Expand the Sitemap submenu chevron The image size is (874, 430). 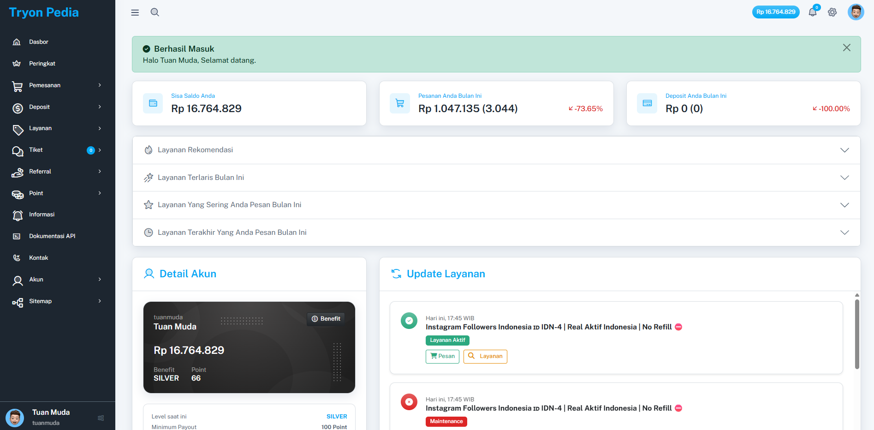point(100,301)
